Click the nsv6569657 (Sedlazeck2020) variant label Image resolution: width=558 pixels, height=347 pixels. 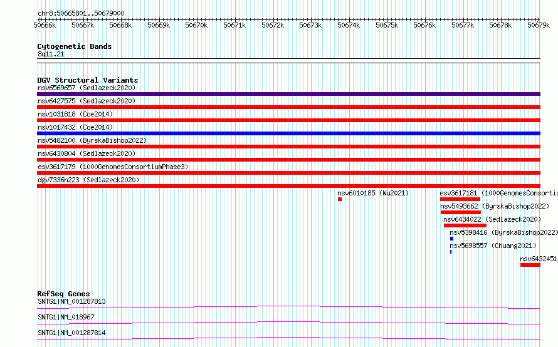(x=87, y=88)
